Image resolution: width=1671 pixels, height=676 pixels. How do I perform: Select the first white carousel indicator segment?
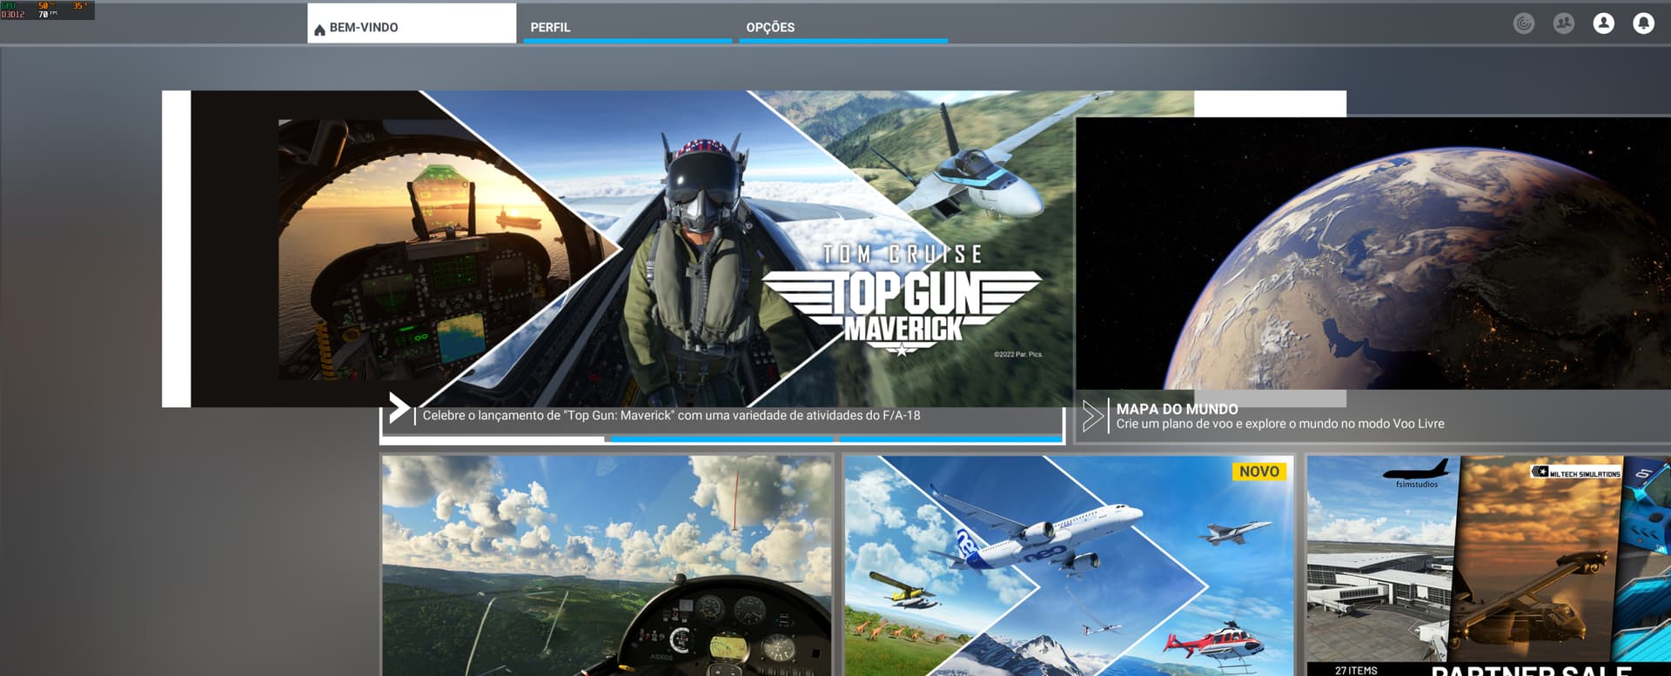pyautogui.click(x=494, y=439)
